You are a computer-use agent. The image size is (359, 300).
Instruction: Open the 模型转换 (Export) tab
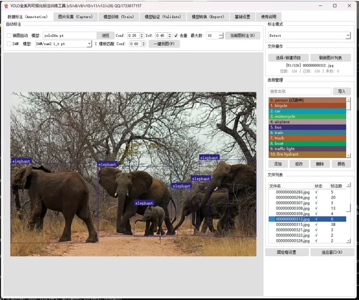[208, 17]
